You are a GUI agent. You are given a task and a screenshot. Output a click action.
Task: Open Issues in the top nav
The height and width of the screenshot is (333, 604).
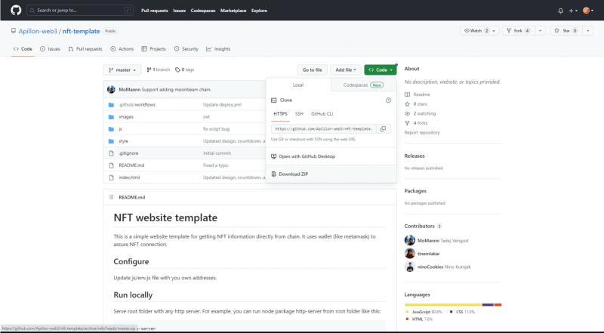click(179, 11)
